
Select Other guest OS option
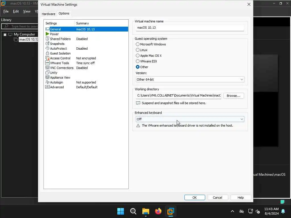138,67
